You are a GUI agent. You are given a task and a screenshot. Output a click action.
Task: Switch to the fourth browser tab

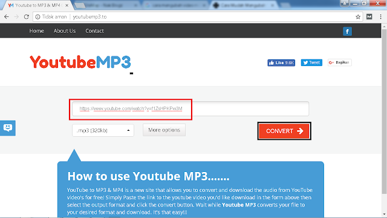243,5
